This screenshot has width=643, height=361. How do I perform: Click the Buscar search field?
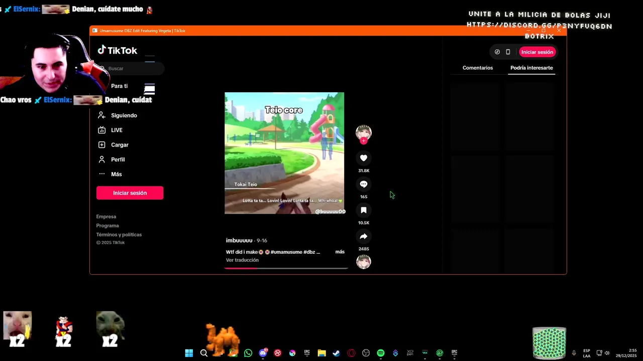pyautogui.click(x=131, y=69)
